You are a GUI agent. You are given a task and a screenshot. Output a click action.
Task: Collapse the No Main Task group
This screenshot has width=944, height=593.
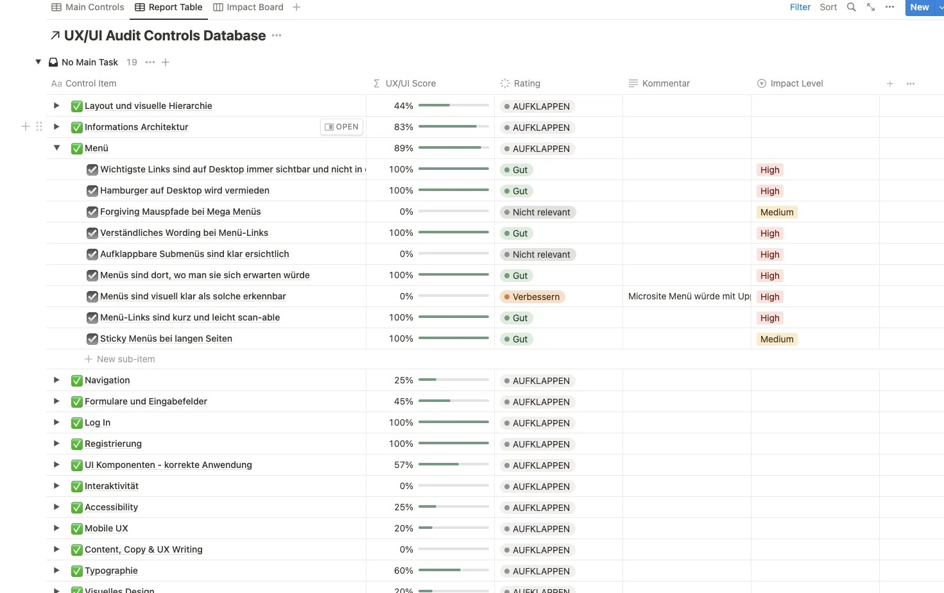click(x=39, y=62)
